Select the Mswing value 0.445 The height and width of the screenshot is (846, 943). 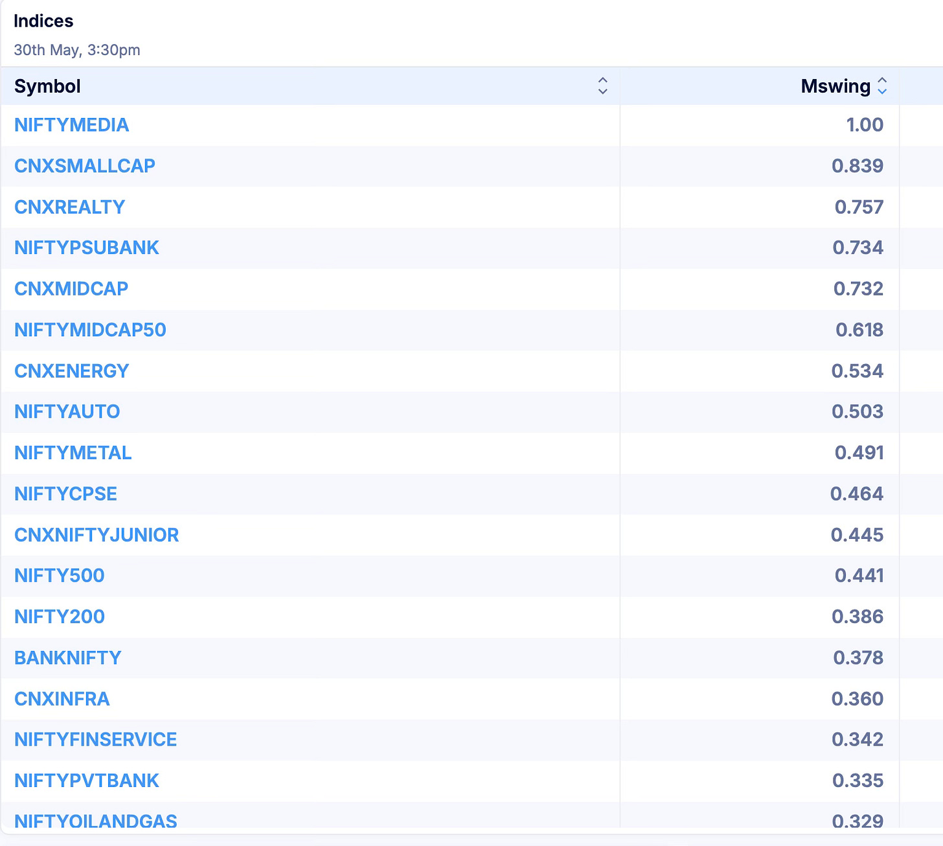pyautogui.click(x=858, y=535)
